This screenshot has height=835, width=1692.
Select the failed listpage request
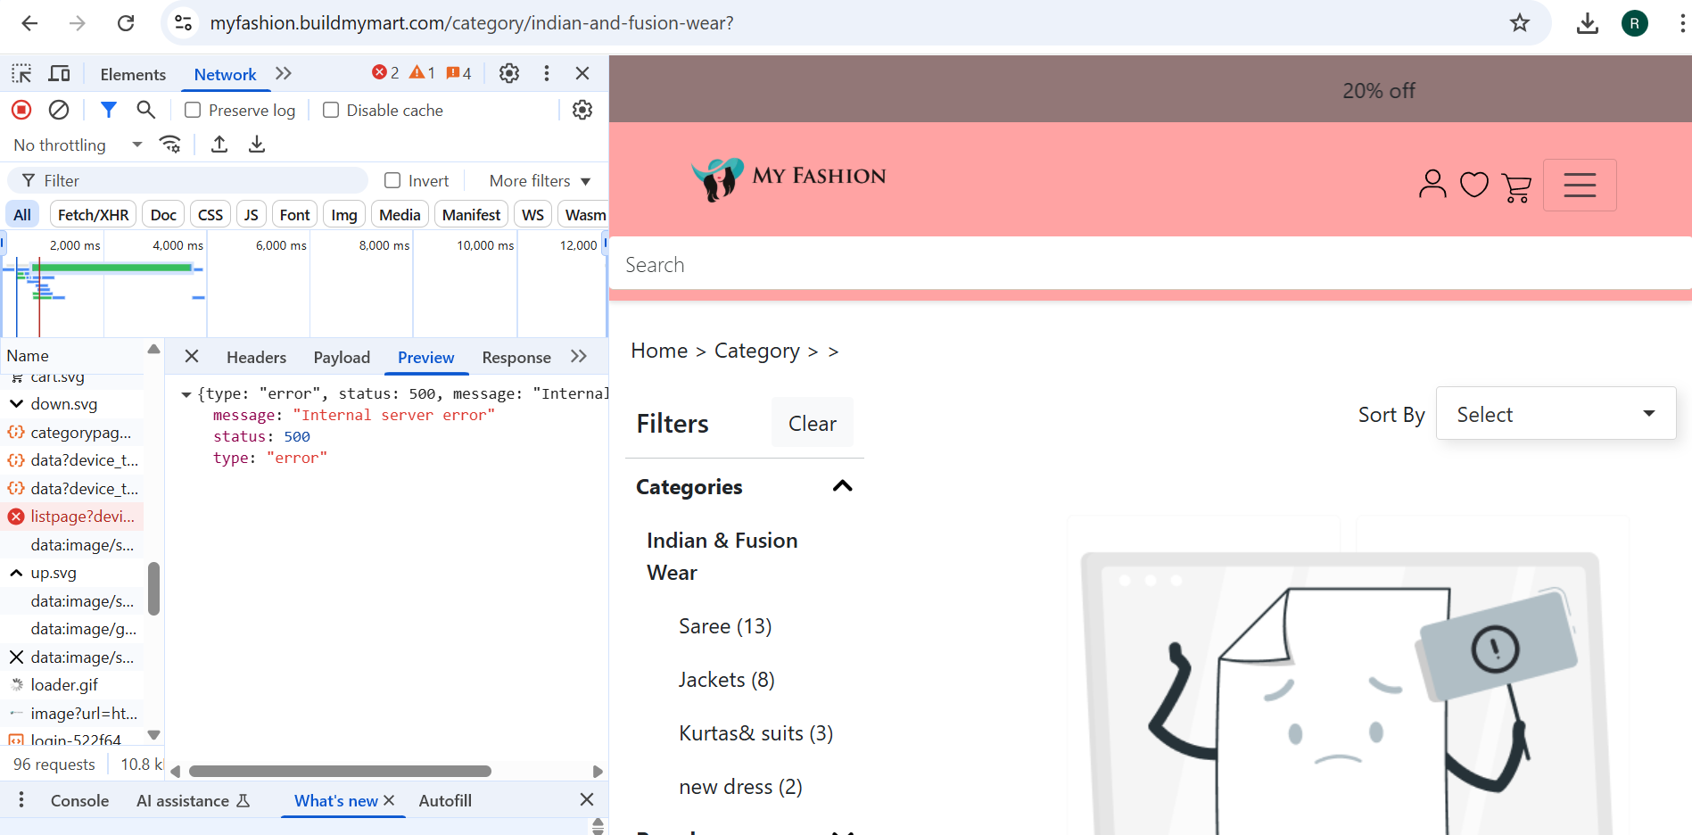point(72,517)
